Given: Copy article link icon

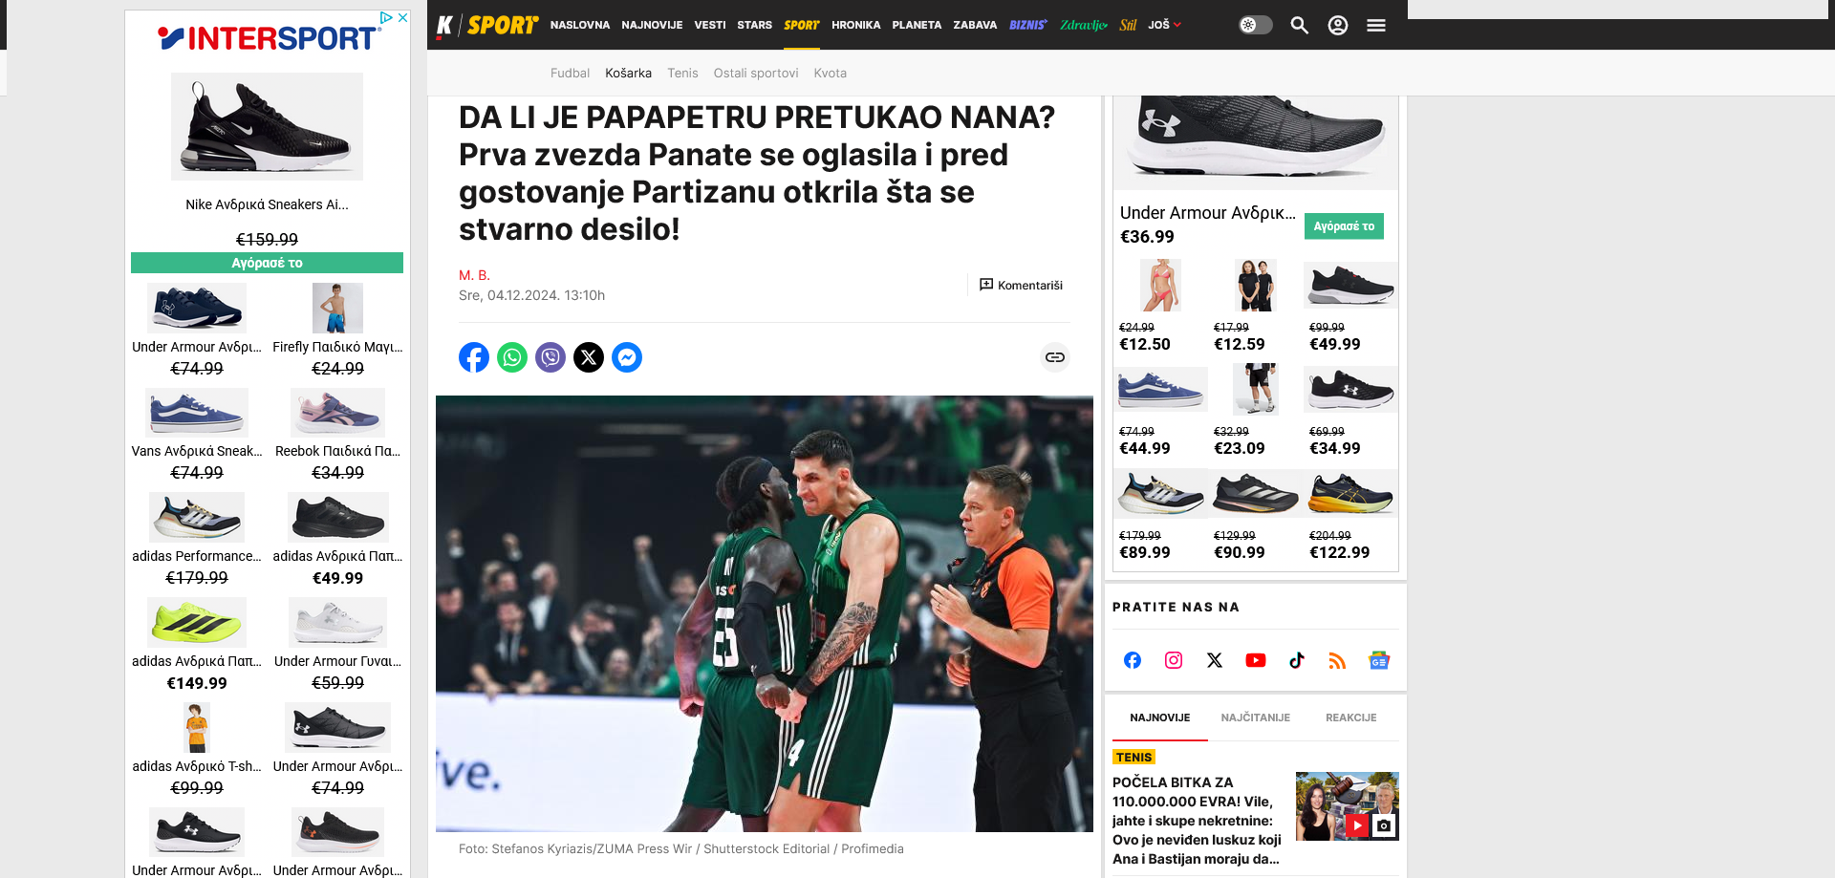Looking at the screenshot, I should 1055,357.
